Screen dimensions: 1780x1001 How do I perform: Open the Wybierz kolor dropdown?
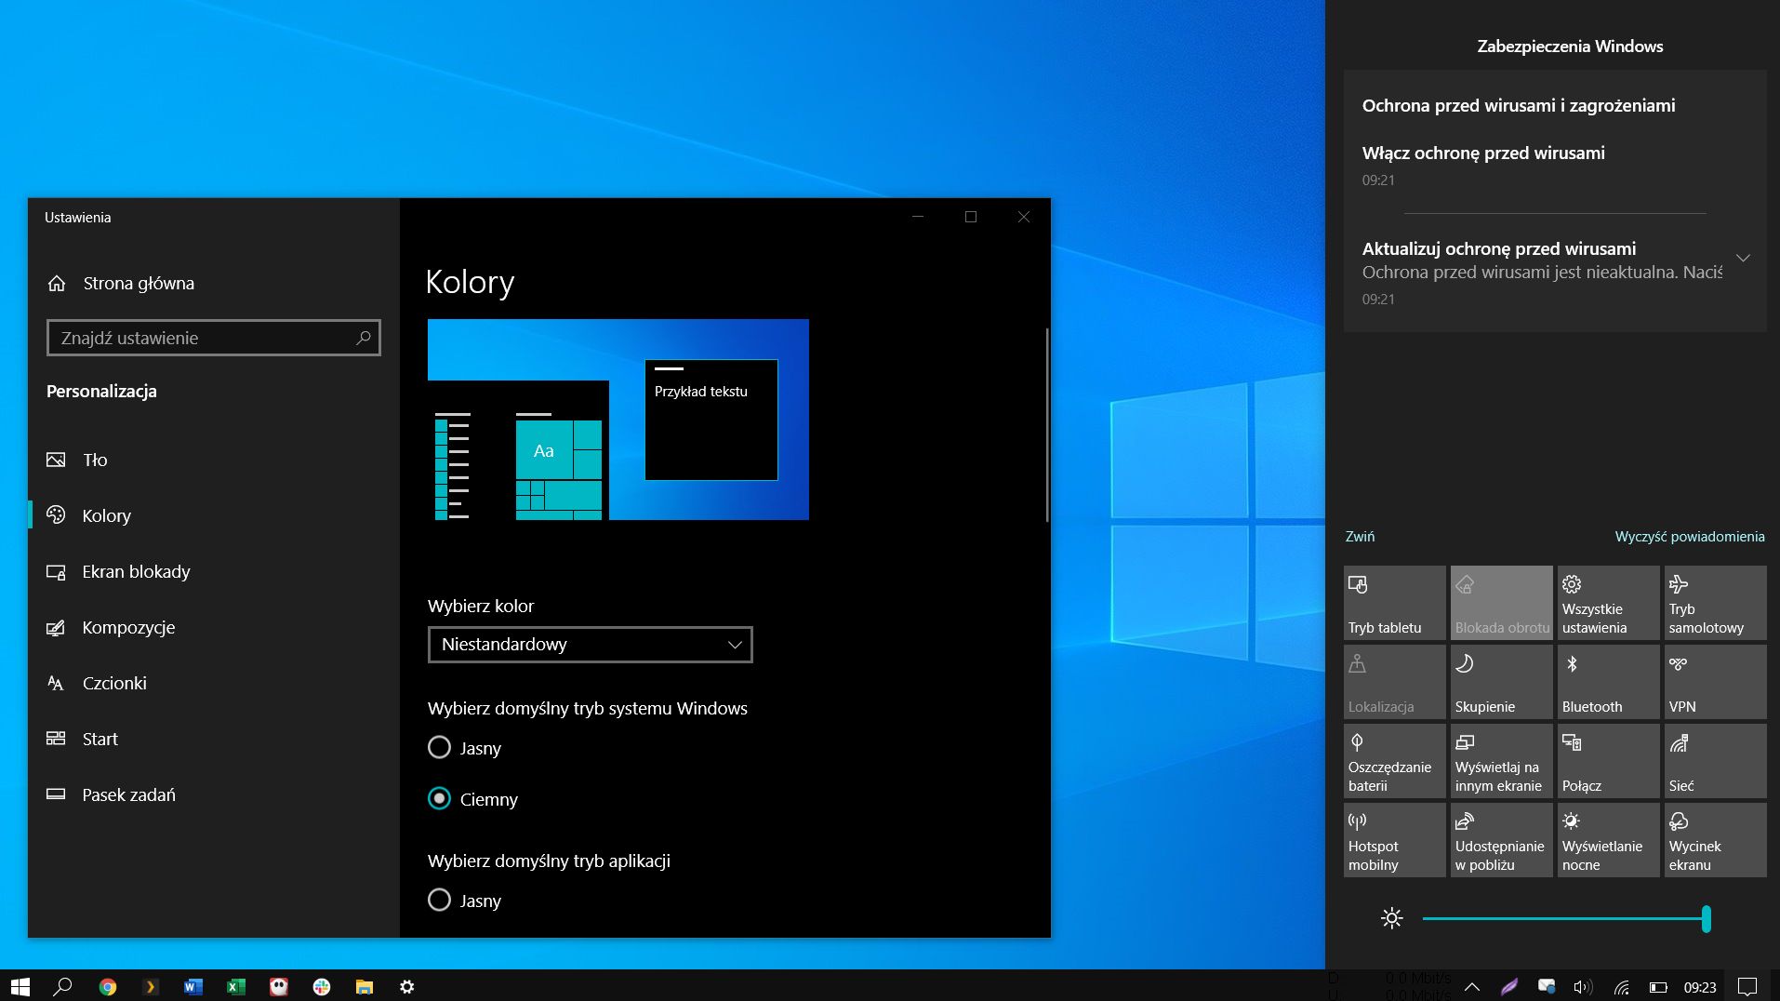coord(589,644)
